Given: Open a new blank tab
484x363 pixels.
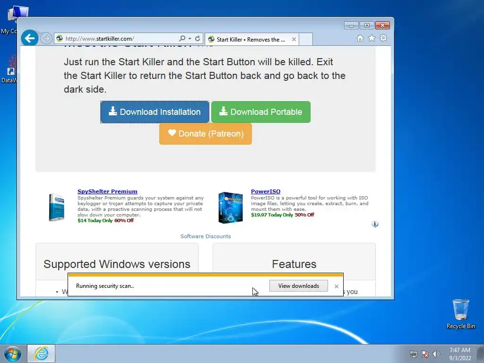Looking at the screenshot, I should point(306,39).
